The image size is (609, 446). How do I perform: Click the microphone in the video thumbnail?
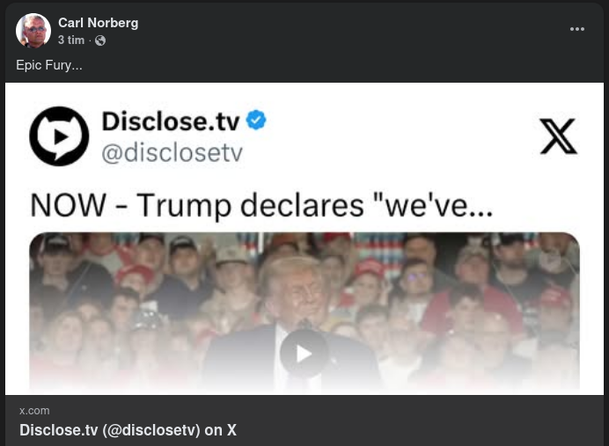coord(304,325)
